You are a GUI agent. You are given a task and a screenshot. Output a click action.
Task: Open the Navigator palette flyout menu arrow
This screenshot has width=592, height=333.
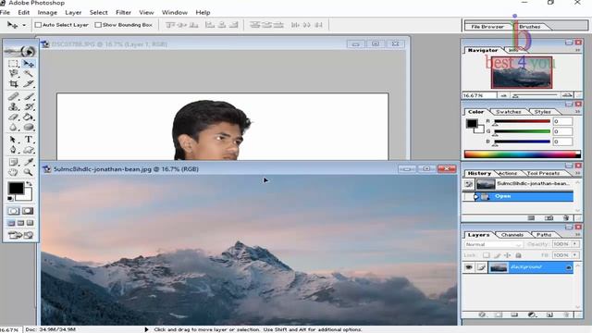tap(578, 50)
